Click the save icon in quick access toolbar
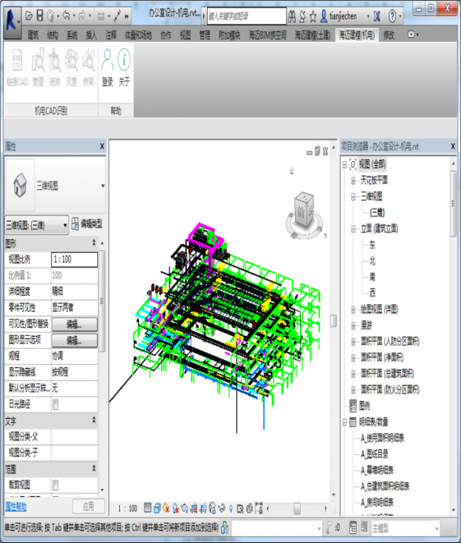461x543 pixels. 40,15
